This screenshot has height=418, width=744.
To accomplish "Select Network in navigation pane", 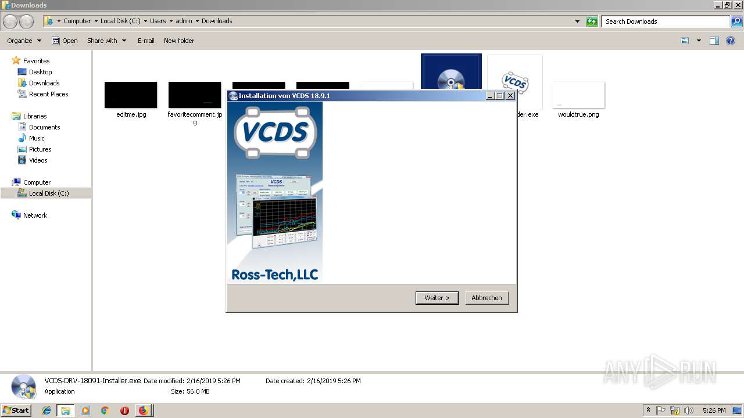I will click(x=35, y=215).
